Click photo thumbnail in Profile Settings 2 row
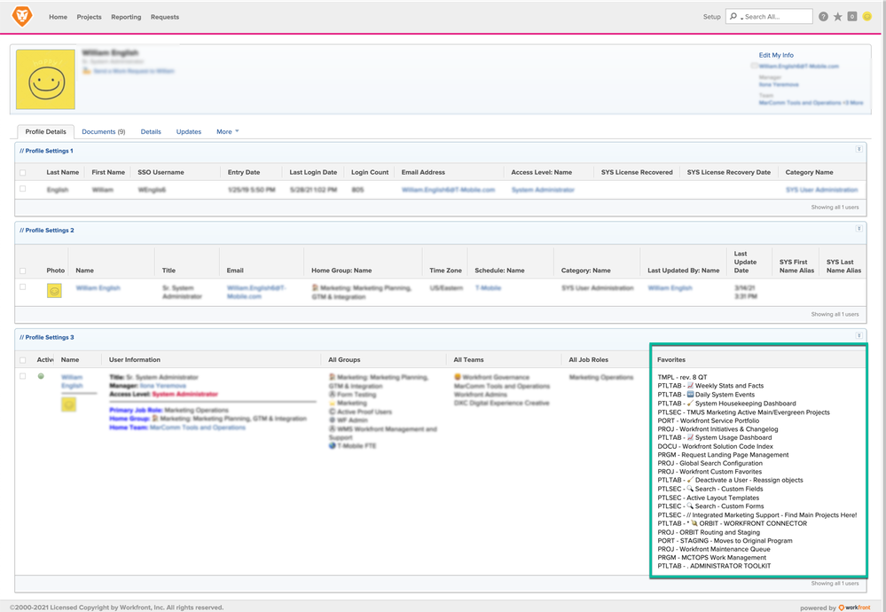 click(54, 290)
